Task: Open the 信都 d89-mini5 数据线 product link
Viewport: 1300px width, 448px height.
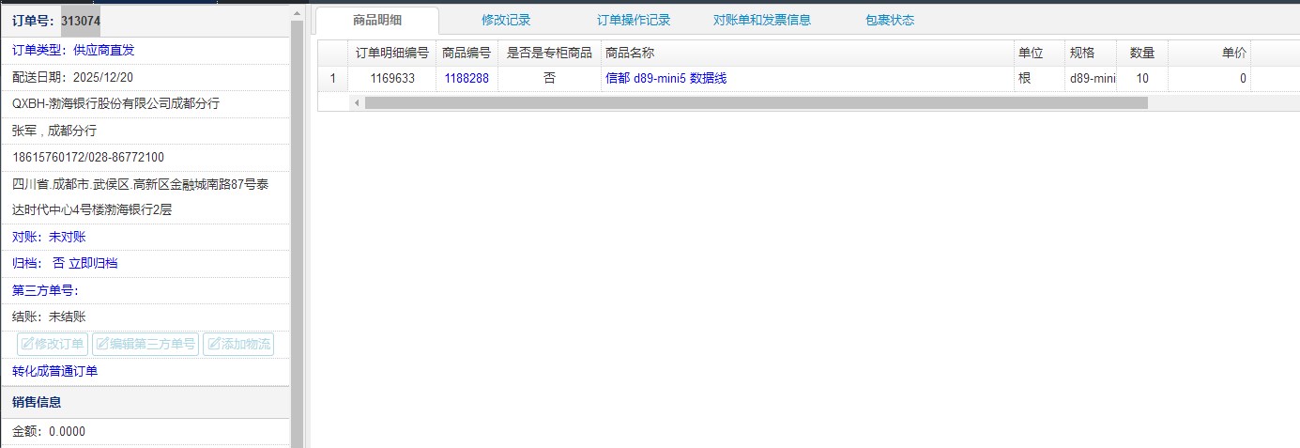Action: point(665,79)
